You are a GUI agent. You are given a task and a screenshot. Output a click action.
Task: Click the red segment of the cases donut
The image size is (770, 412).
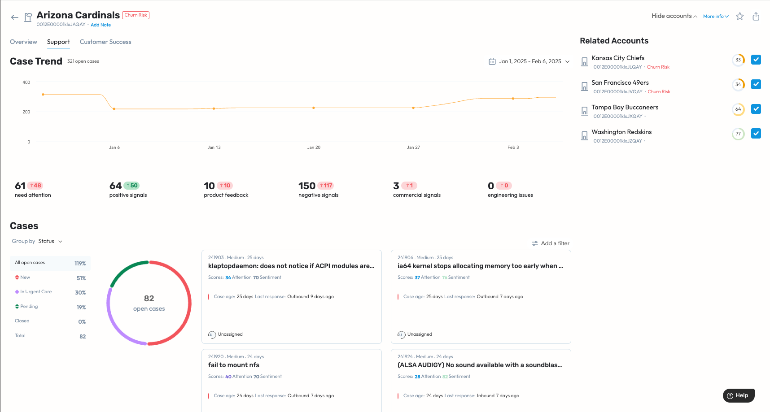coord(190,303)
